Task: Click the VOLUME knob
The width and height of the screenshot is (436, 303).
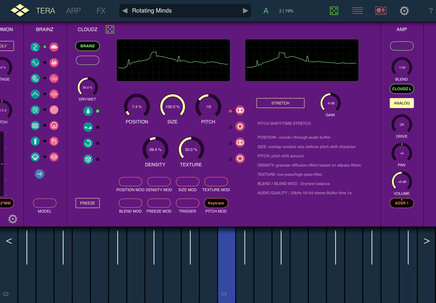Action: tap(402, 182)
